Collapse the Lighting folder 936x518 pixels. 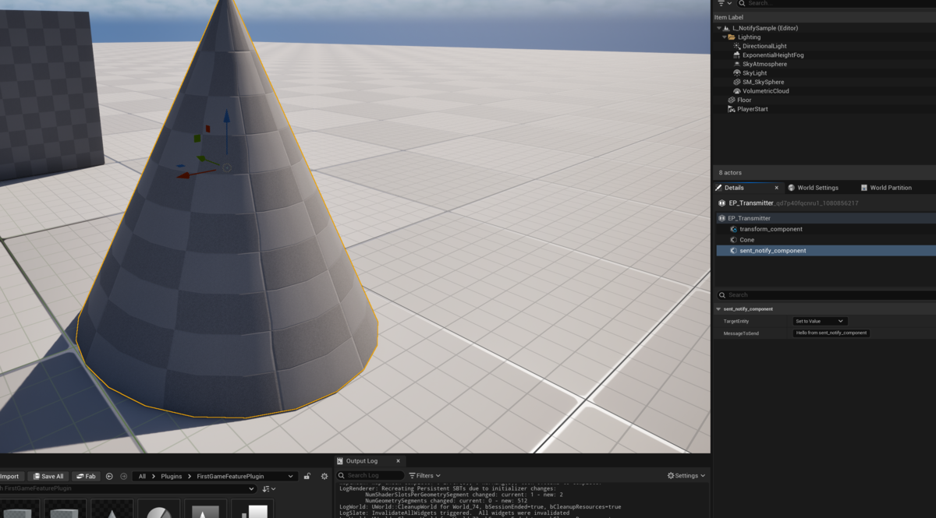725,37
